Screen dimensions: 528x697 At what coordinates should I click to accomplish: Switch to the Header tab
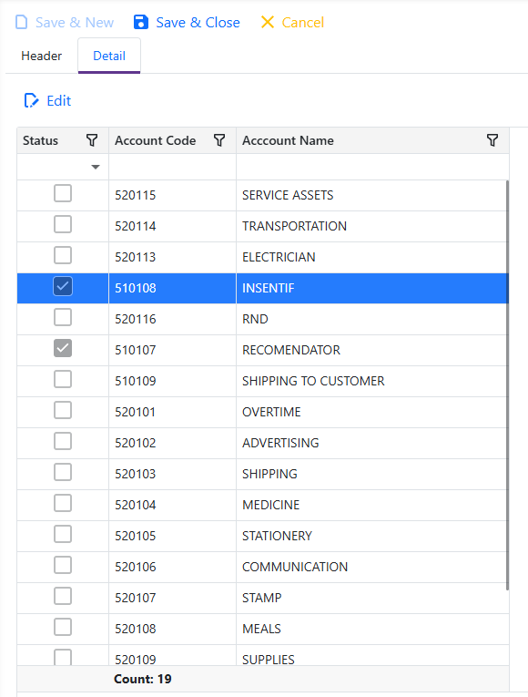tap(41, 56)
